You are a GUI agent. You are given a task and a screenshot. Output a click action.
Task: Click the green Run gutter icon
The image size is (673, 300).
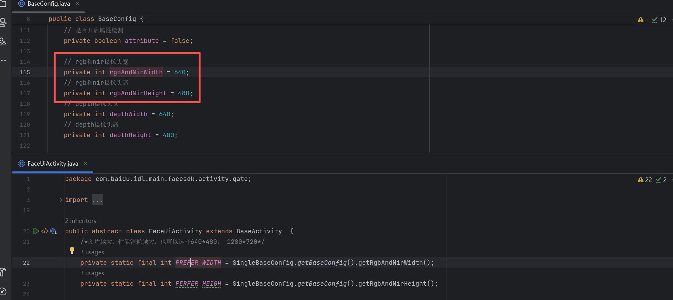point(36,231)
